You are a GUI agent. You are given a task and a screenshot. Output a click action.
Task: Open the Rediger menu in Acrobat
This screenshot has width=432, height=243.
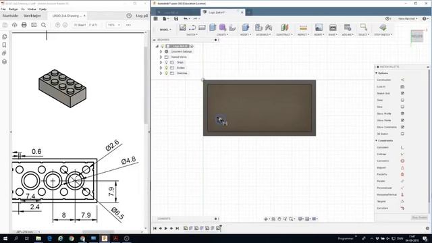point(13,9)
